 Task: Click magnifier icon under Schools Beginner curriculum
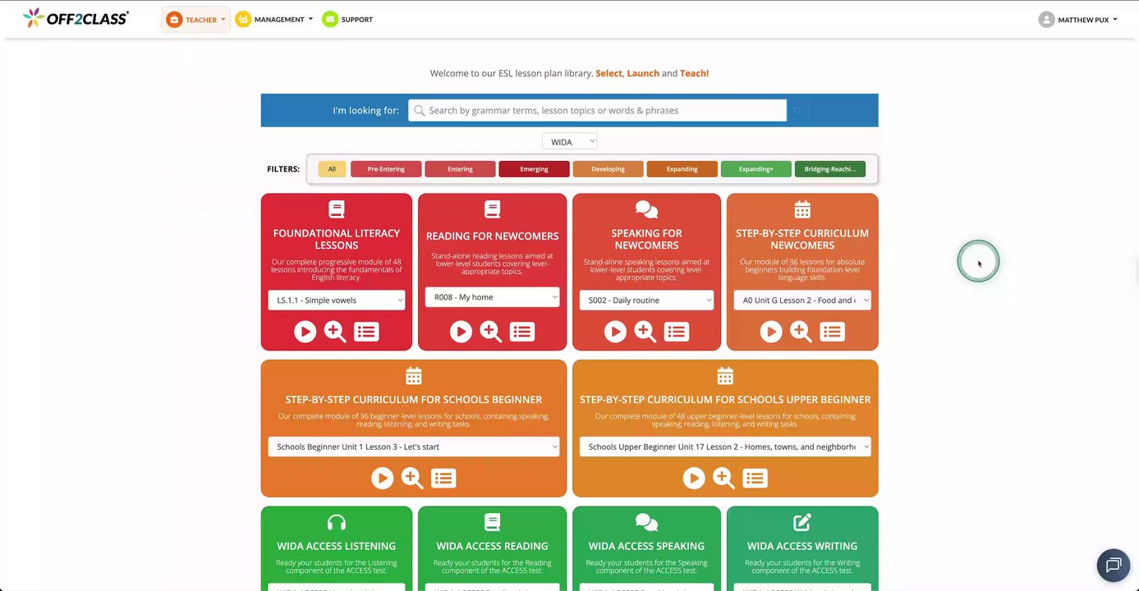412,478
